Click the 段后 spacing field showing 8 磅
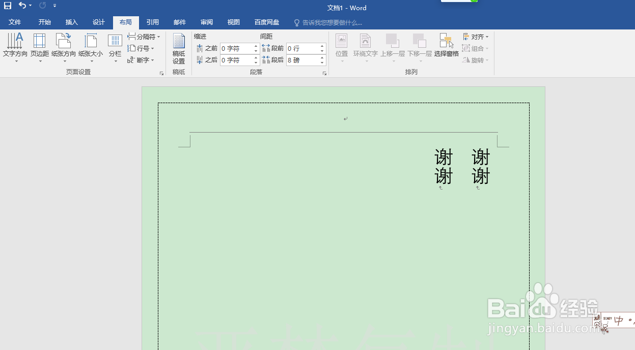The width and height of the screenshot is (635, 350). pyautogui.click(x=303, y=60)
